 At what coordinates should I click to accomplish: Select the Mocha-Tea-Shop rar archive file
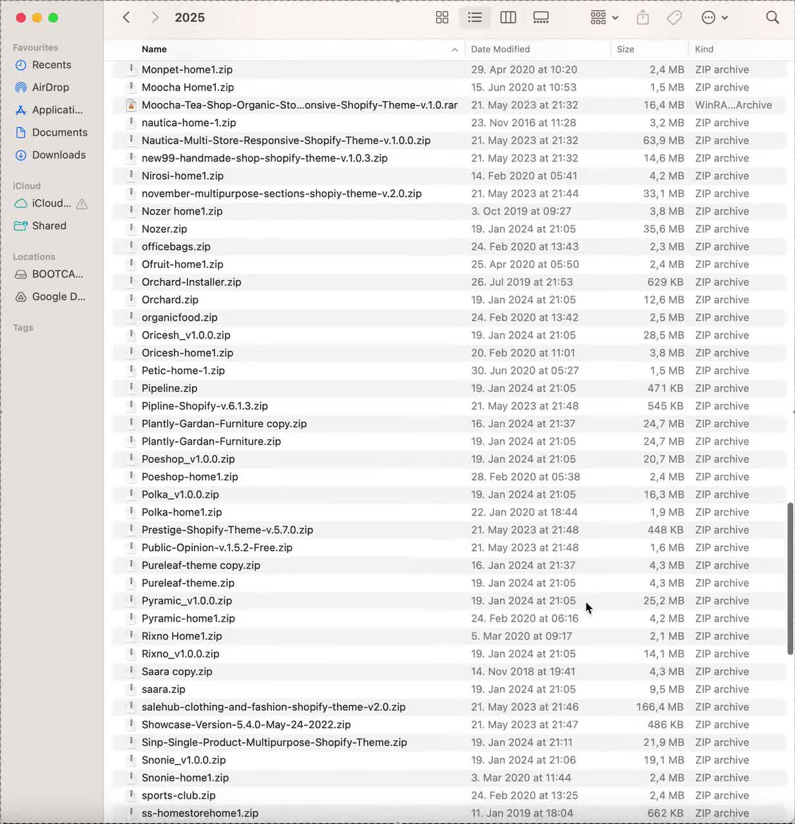299,105
